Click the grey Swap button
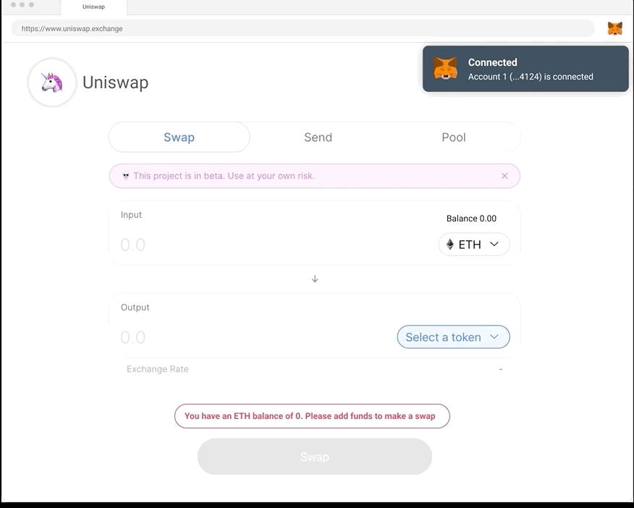 (x=315, y=457)
